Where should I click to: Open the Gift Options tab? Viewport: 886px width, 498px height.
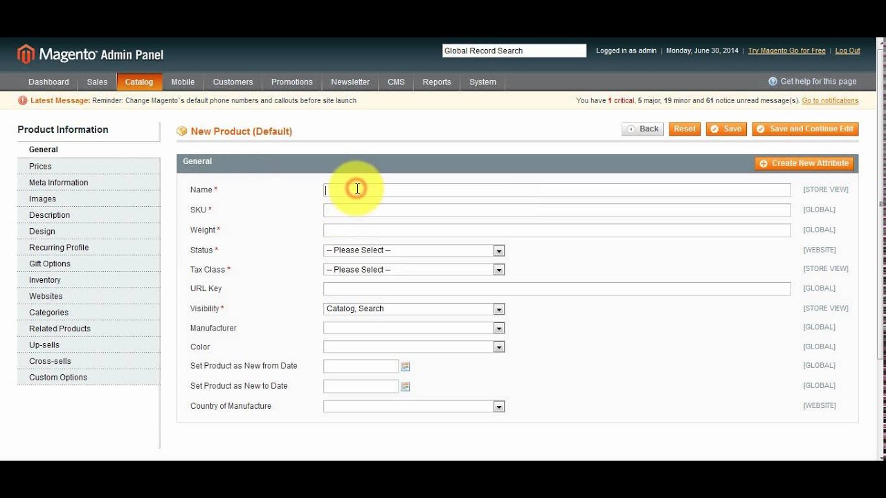point(89,264)
